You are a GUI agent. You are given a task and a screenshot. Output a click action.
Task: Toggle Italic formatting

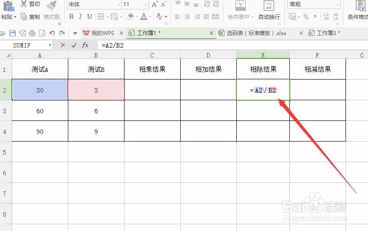[x=80, y=17]
